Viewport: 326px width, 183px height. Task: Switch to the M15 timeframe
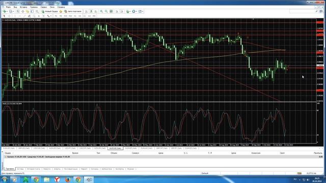click(65, 16)
